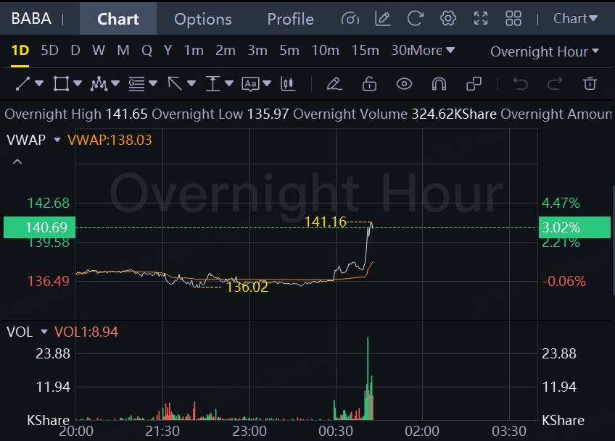The image size is (615, 441).
Task: Select the 3m interval
Action: point(257,50)
